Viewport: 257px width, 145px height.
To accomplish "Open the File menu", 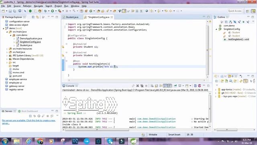I will pyautogui.click(x=3, y=6).
